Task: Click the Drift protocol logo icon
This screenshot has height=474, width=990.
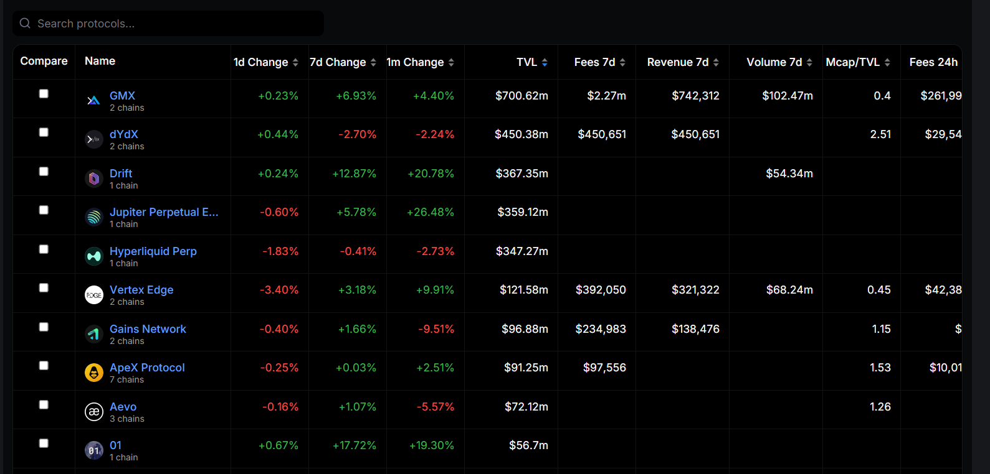Action: [94, 179]
